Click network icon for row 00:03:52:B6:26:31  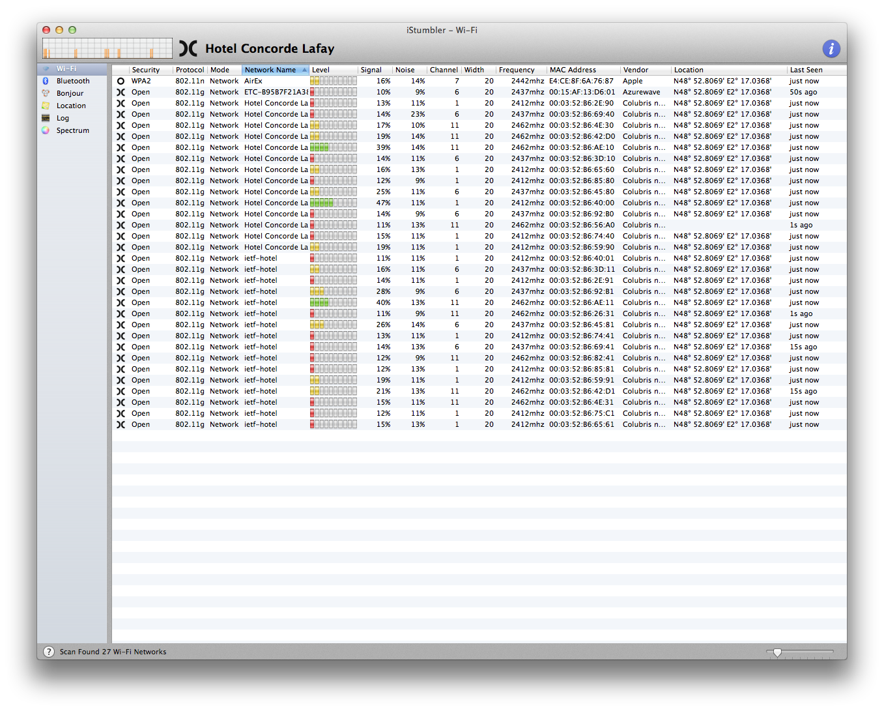click(121, 313)
